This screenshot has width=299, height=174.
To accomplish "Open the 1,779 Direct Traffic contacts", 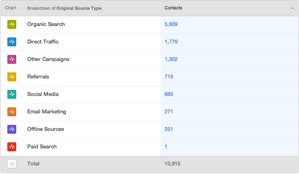I will pos(171,42).
